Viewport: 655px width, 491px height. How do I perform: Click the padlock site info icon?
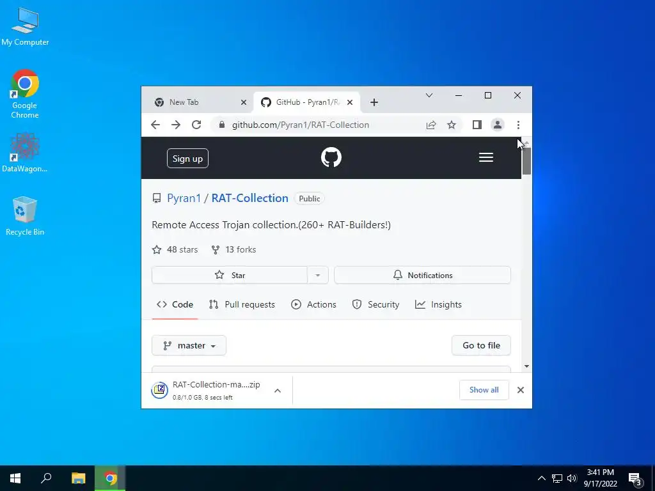(222, 125)
